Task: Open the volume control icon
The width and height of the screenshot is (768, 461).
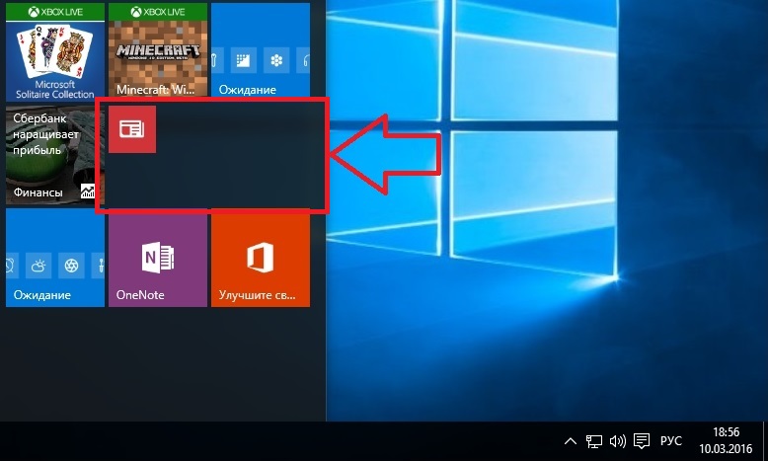Action: (618, 441)
